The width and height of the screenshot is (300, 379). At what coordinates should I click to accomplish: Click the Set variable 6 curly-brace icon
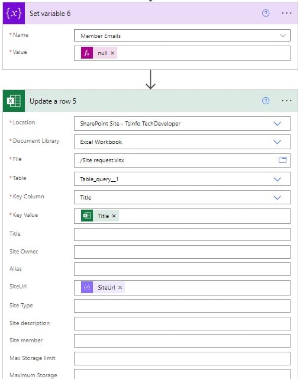pyautogui.click(x=14, y=13)
